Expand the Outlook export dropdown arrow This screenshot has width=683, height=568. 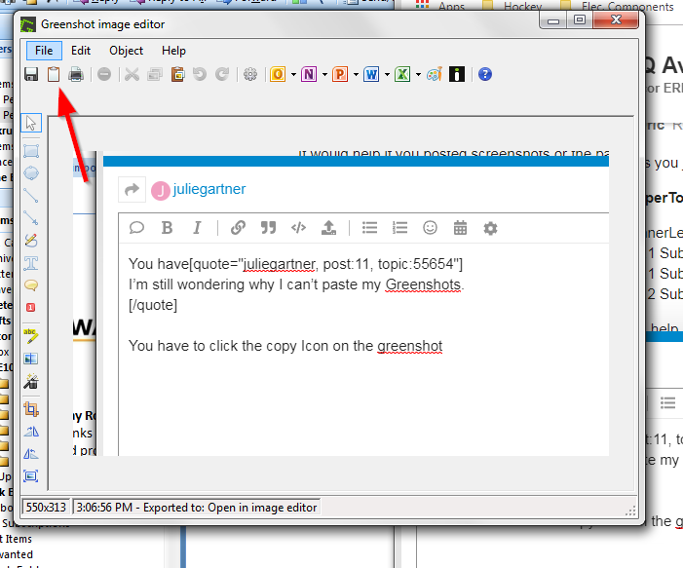[293, 75]
